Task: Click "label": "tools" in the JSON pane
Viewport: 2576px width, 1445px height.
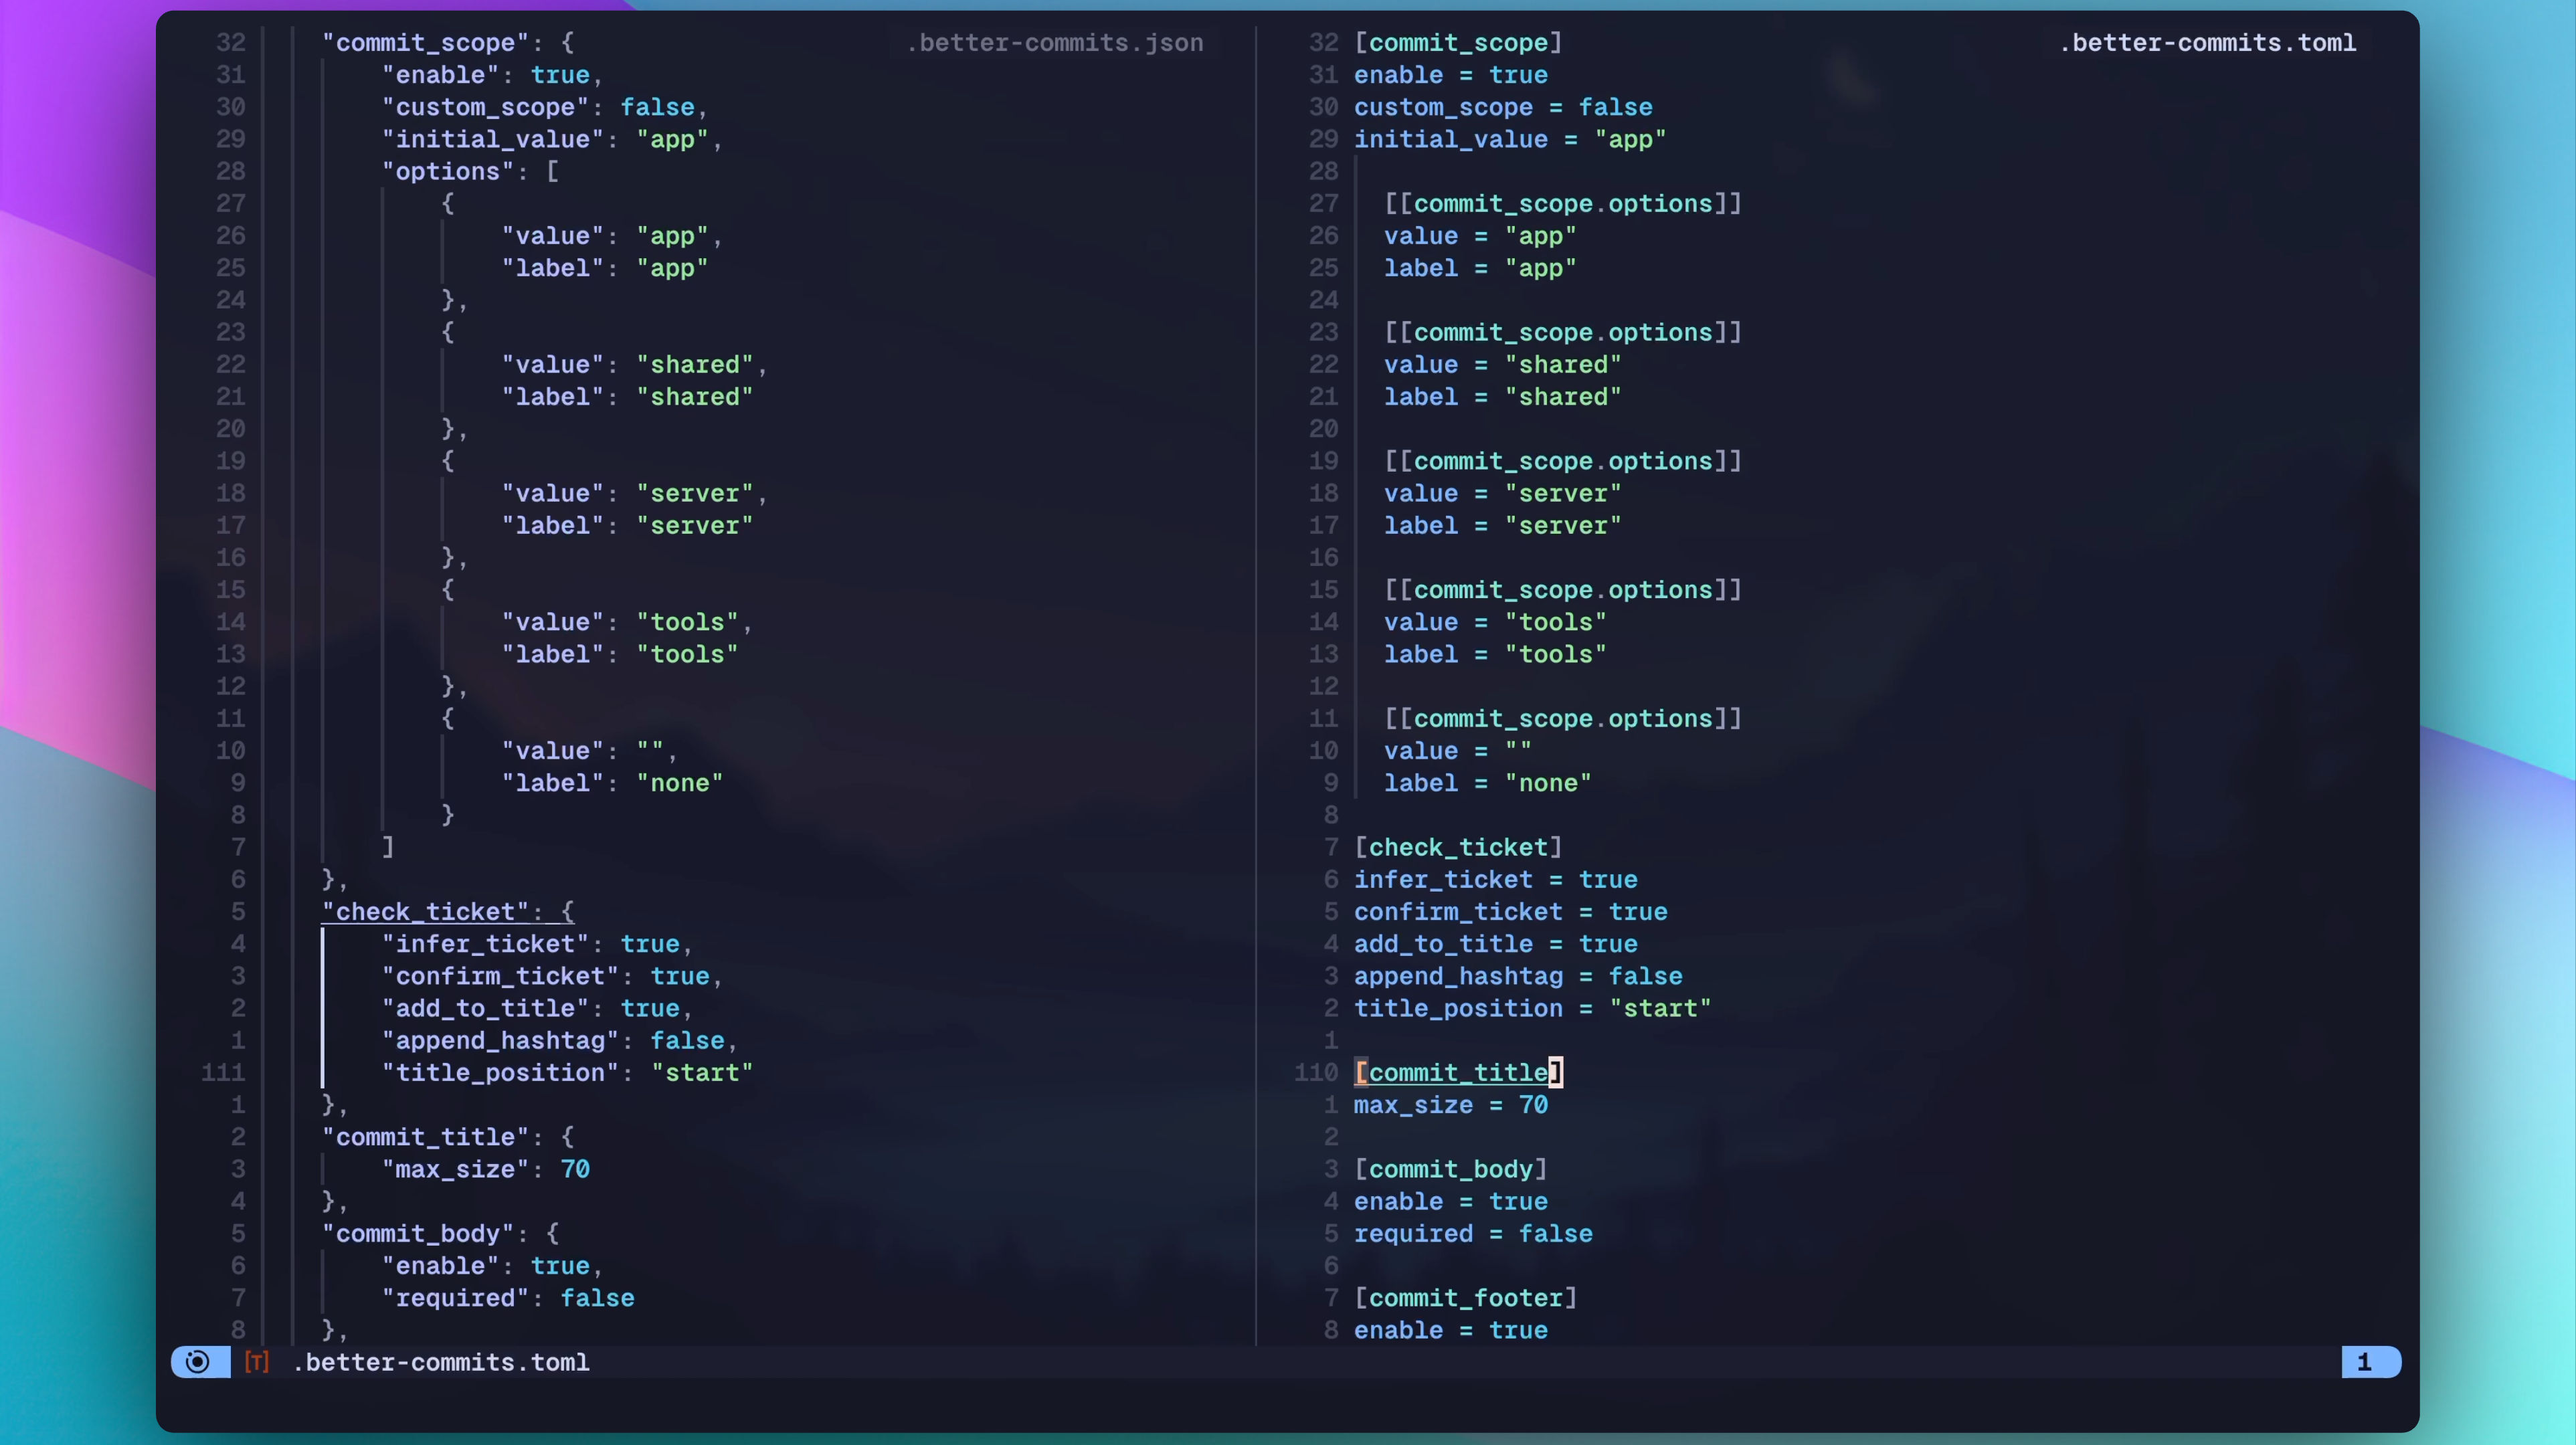Action: tap(620, 655)
